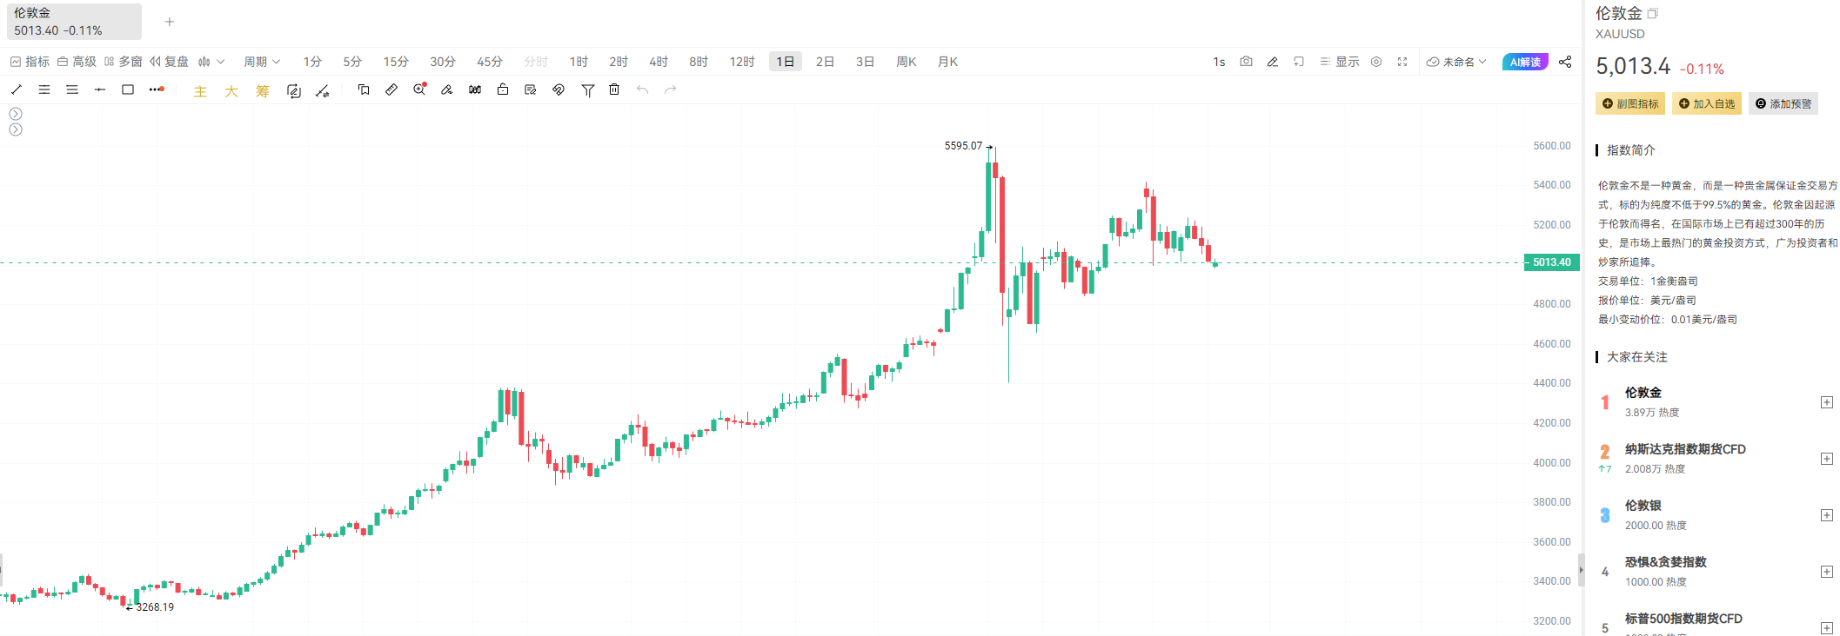Enter fullscreen chart mode
This screenshot has width=1840, height=636.
pyautogui.click(x=1402, y=62)
